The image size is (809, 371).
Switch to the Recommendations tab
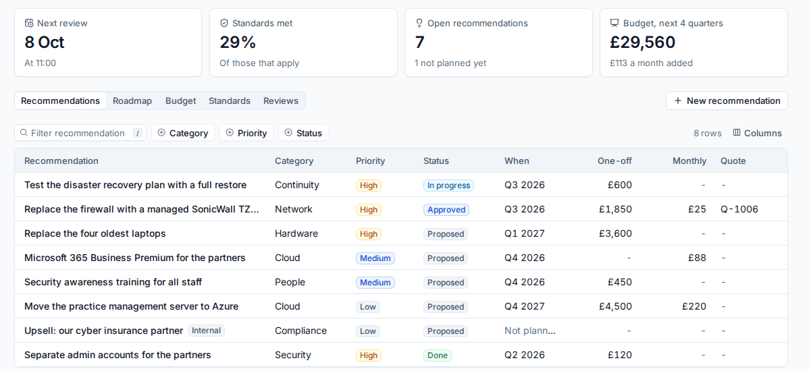coord(60,101)
